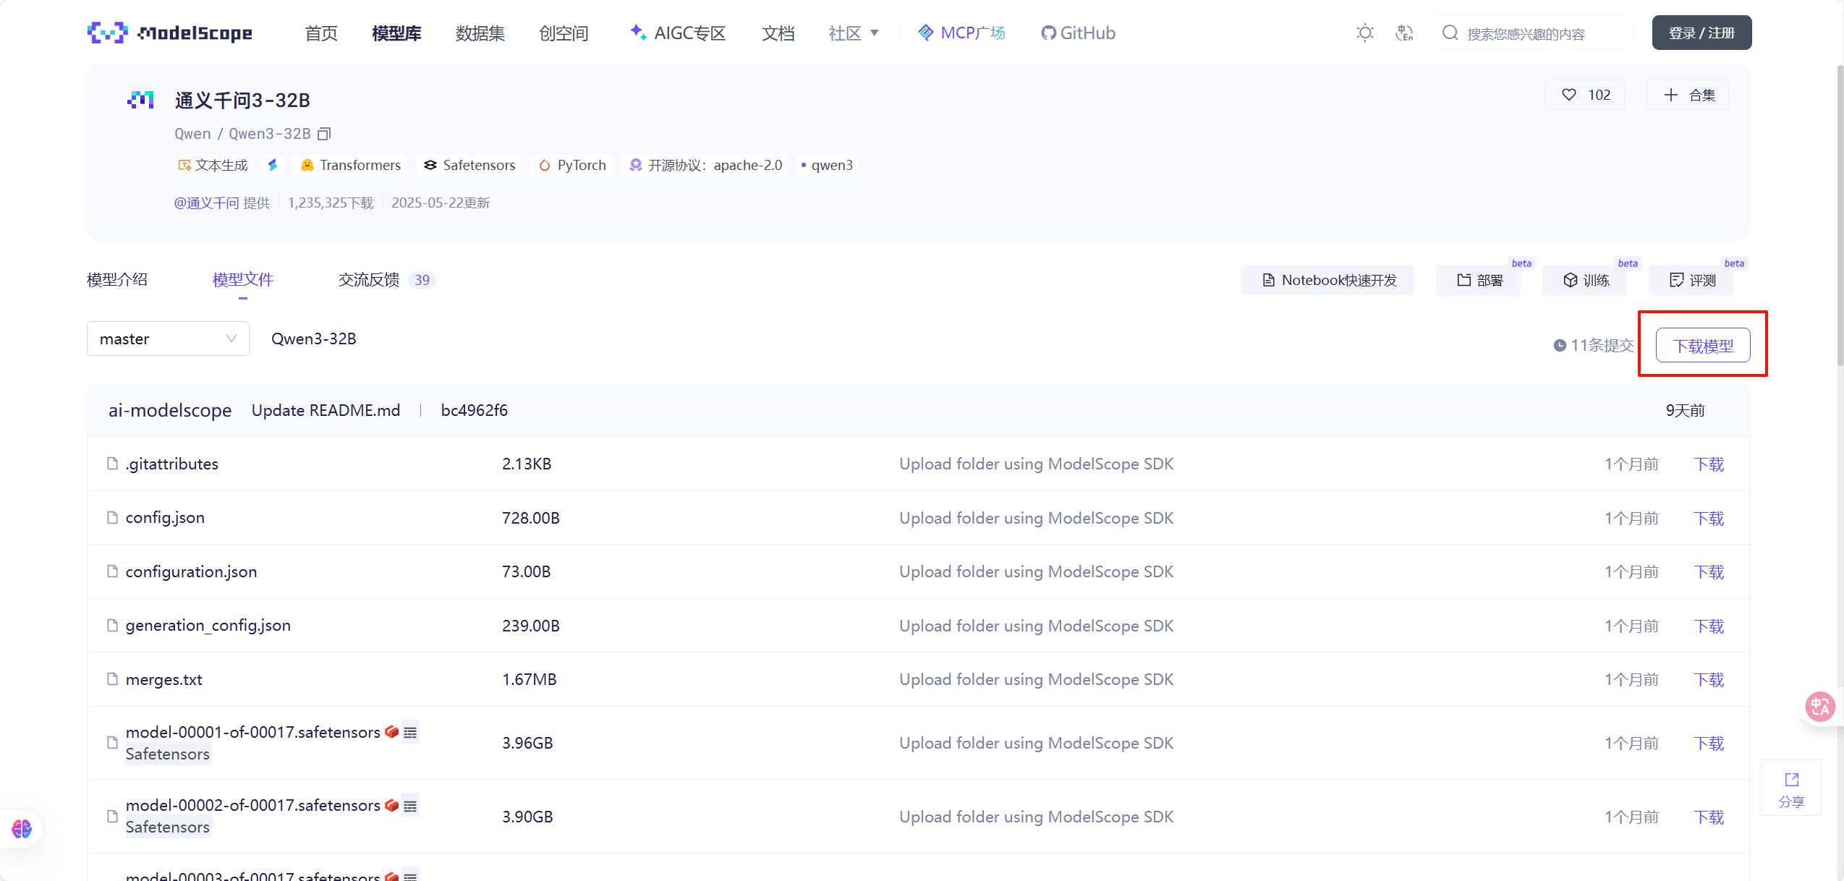Open Notebook快速开发
1844x881 pixels.
coord(1327,280)
